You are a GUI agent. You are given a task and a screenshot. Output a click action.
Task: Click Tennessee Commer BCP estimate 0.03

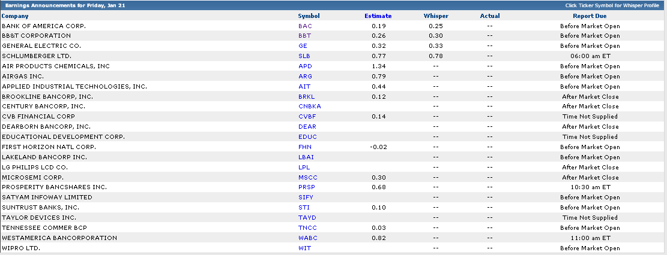[x=379, y=228]
